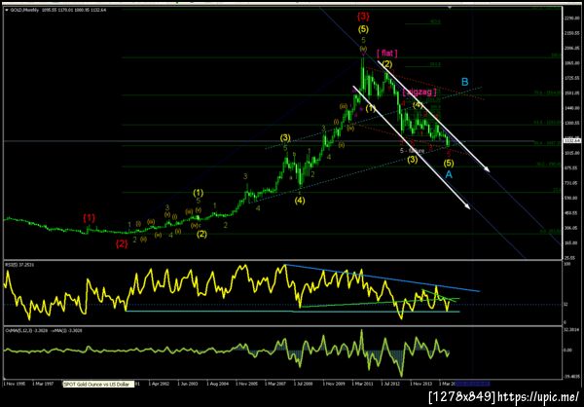Select the red {2} wave label
584x407 pixels.
(x=122, y=244)
